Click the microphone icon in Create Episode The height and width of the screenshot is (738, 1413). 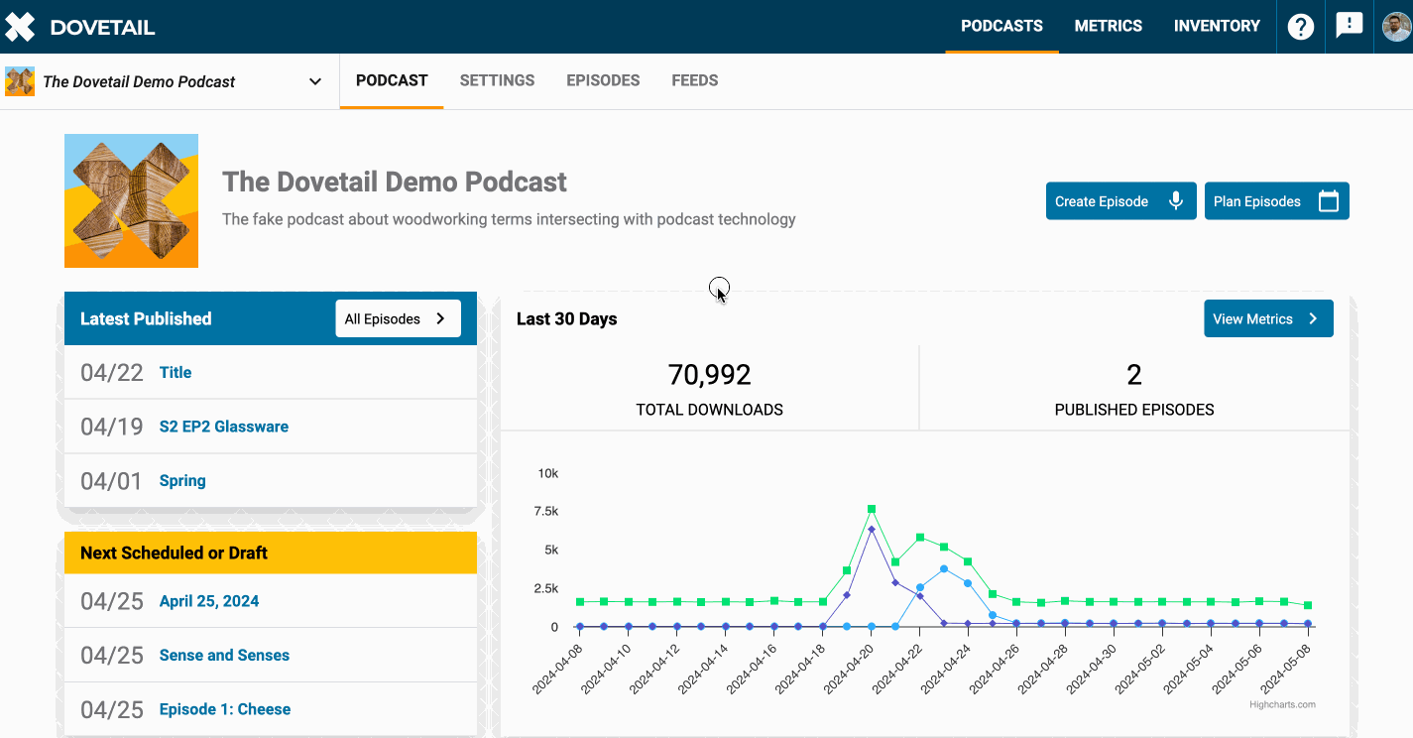click(1176, 200)
